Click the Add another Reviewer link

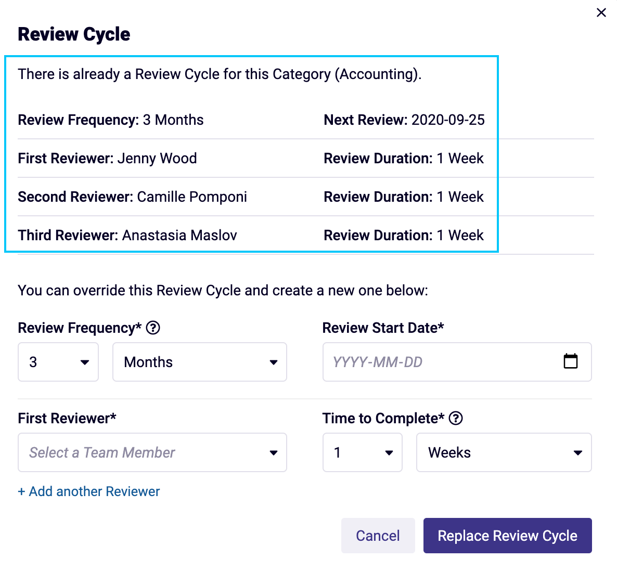click(x=89, y=491)
